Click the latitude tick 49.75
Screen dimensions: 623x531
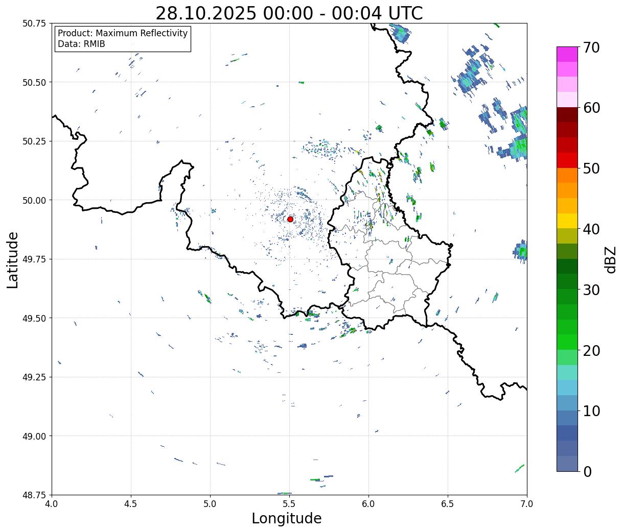tap(34, 259)
